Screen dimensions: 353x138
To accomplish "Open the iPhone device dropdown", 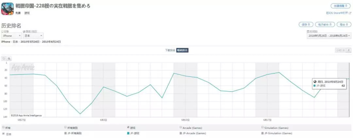I will [11, 36].
